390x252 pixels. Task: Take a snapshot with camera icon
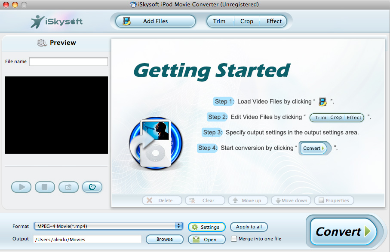click(68, 187)
